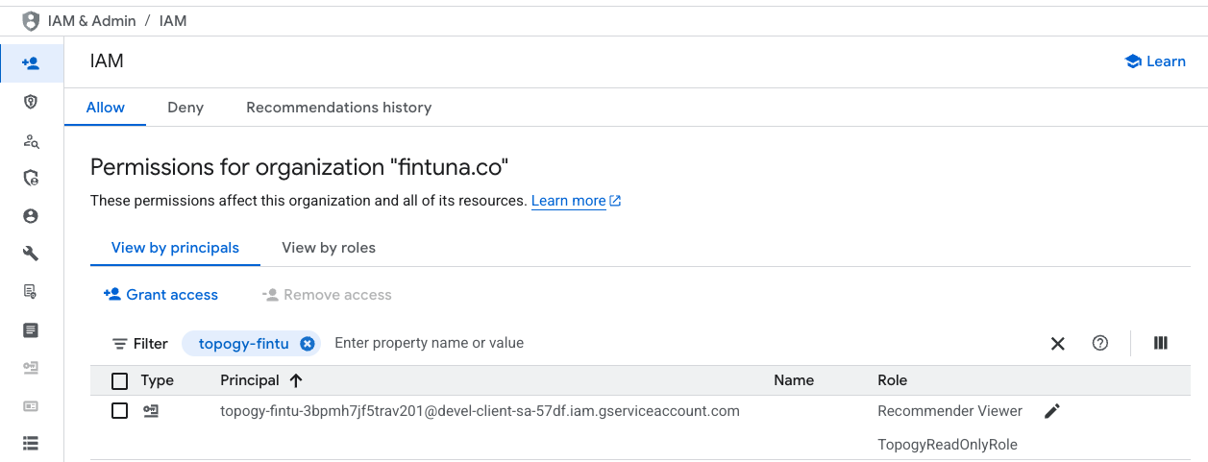Open the IAM page from the sidebar icon
1208x462 pixels.
click(31, 63)
